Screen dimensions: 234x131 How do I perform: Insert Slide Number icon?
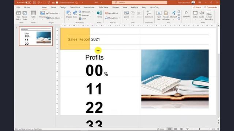coord(179,15)
